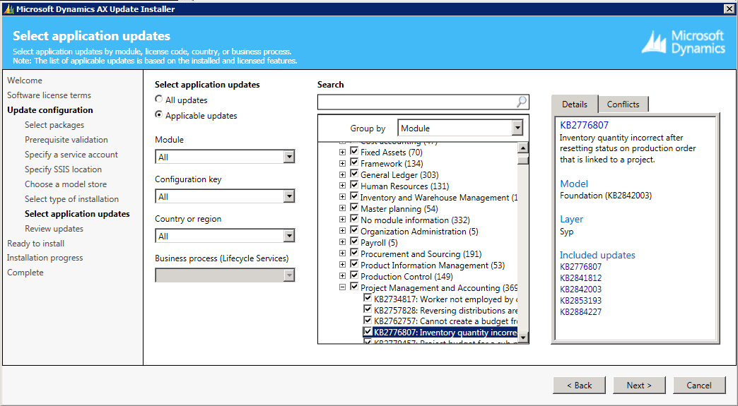
Task: Select the All updates radio button
Action: tap(159, 100)
